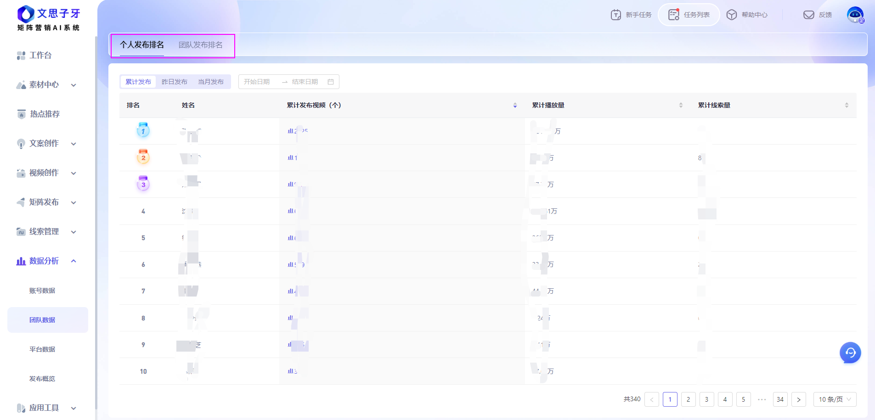Viewport: 875px width, 420px height.
Task: Click the 任务列表 list icon
Action: [x=674, y=15]
